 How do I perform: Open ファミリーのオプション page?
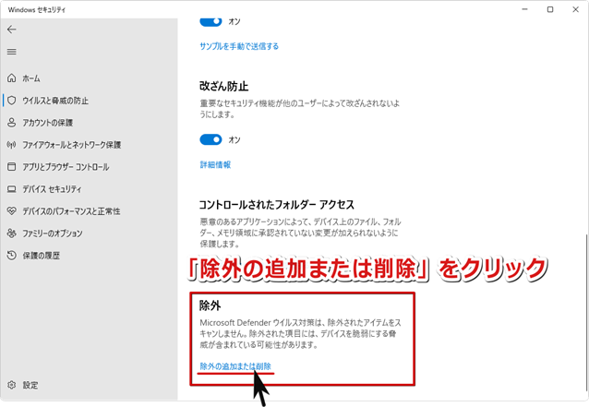53,233
